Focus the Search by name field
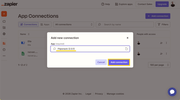 point(125,24)
